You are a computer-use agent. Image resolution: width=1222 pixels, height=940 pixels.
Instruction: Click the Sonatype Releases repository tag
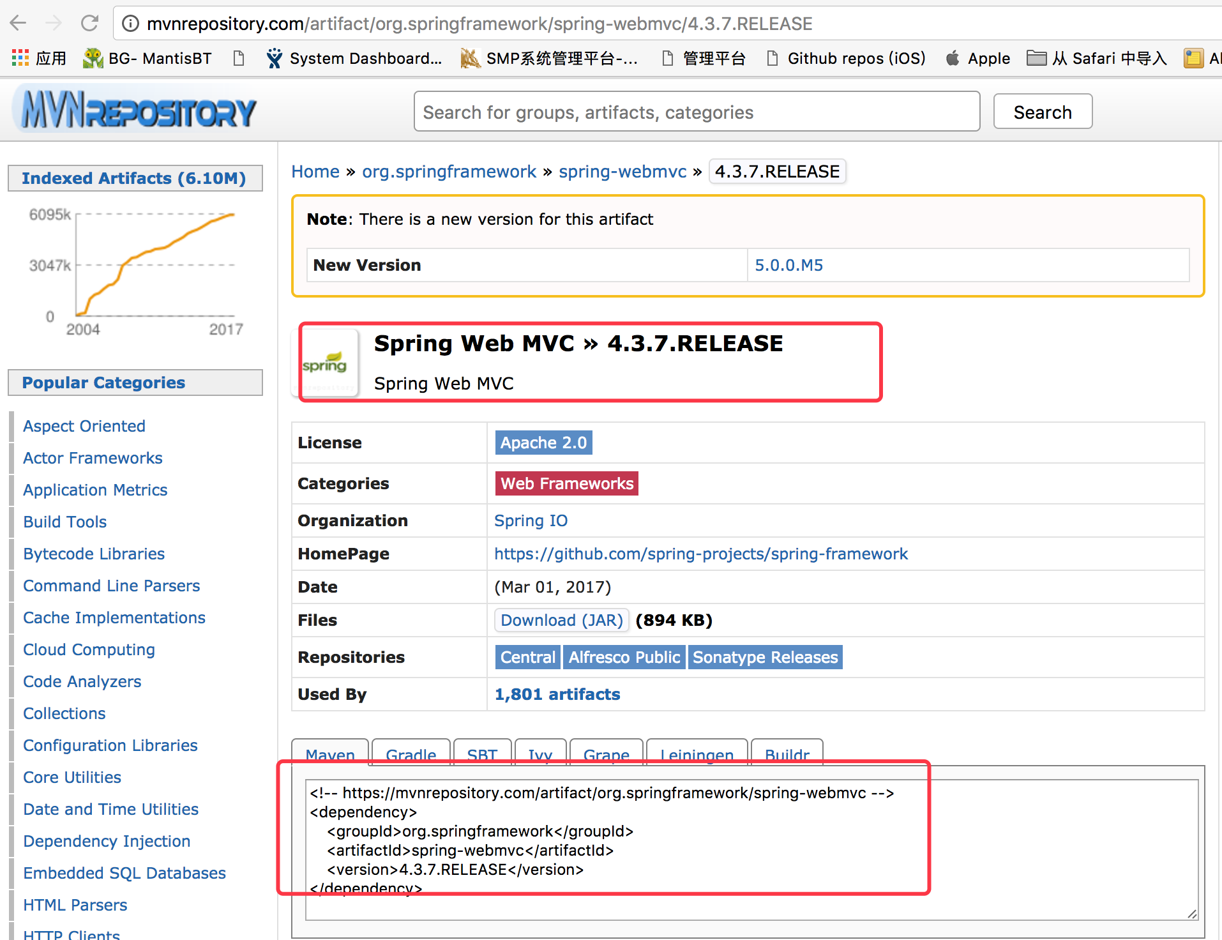tap(765, 657)
